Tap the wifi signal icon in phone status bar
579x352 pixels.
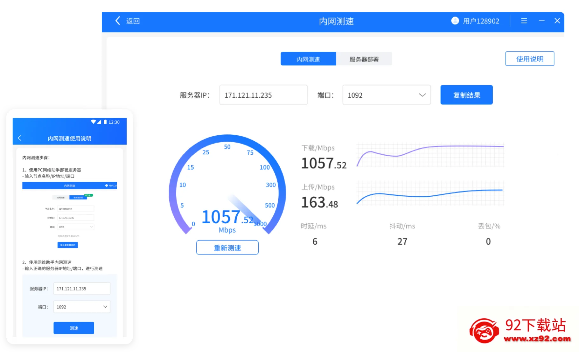click(x=93, y=122)
